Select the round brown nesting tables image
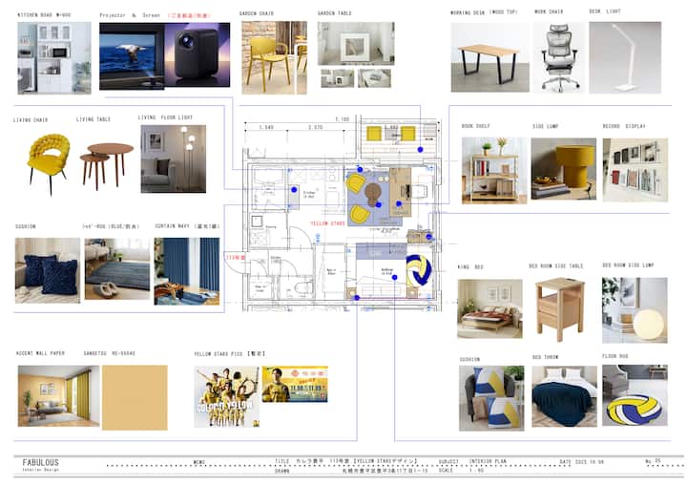This screenshot has height=486, width=687. [x=107, y=166]
